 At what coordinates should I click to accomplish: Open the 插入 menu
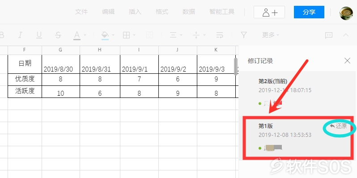point(135,12)
